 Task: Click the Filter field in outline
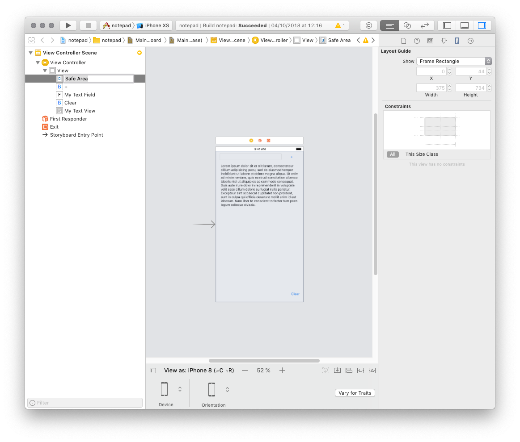click(x=85, y=403)
